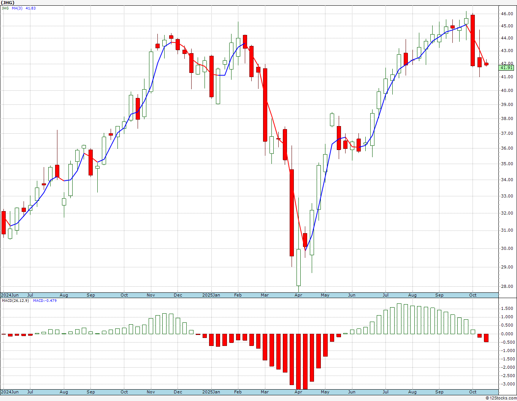
Task: Click the 43.00 price axis label
Action: [x=507, y=51]
